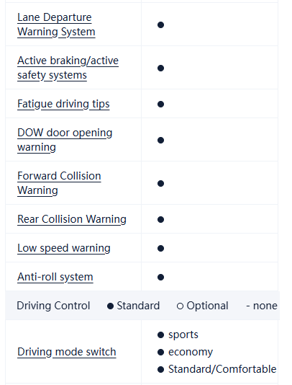Open the Lane Departure Warning System link
The height and width of the screenshot is (385, 292).
point(56,25)
